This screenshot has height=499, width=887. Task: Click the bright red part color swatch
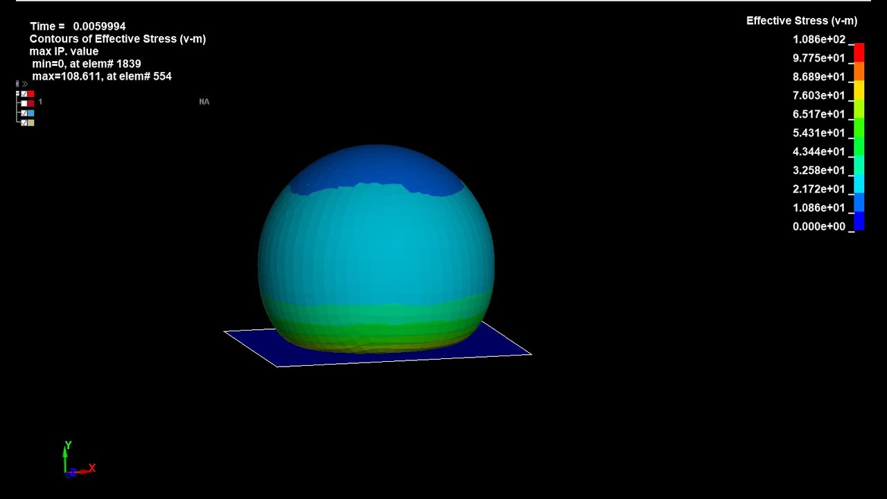click(30, 94)
